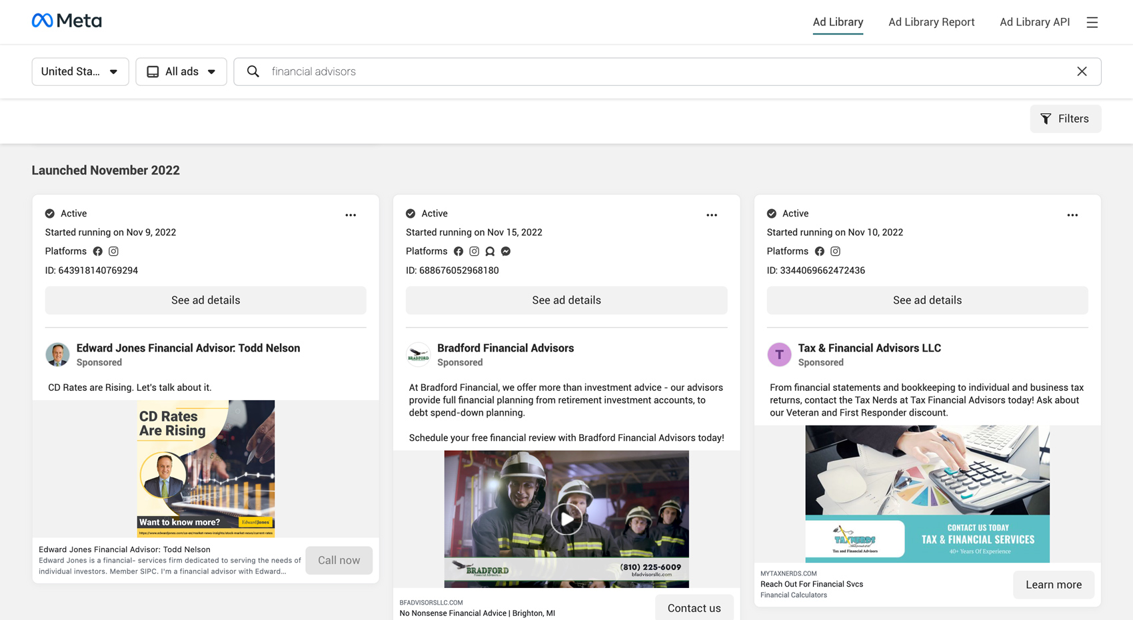Expand the All ads category dropdown
The height and width of the screenshot is (620, 1133).
click(181, 71)
